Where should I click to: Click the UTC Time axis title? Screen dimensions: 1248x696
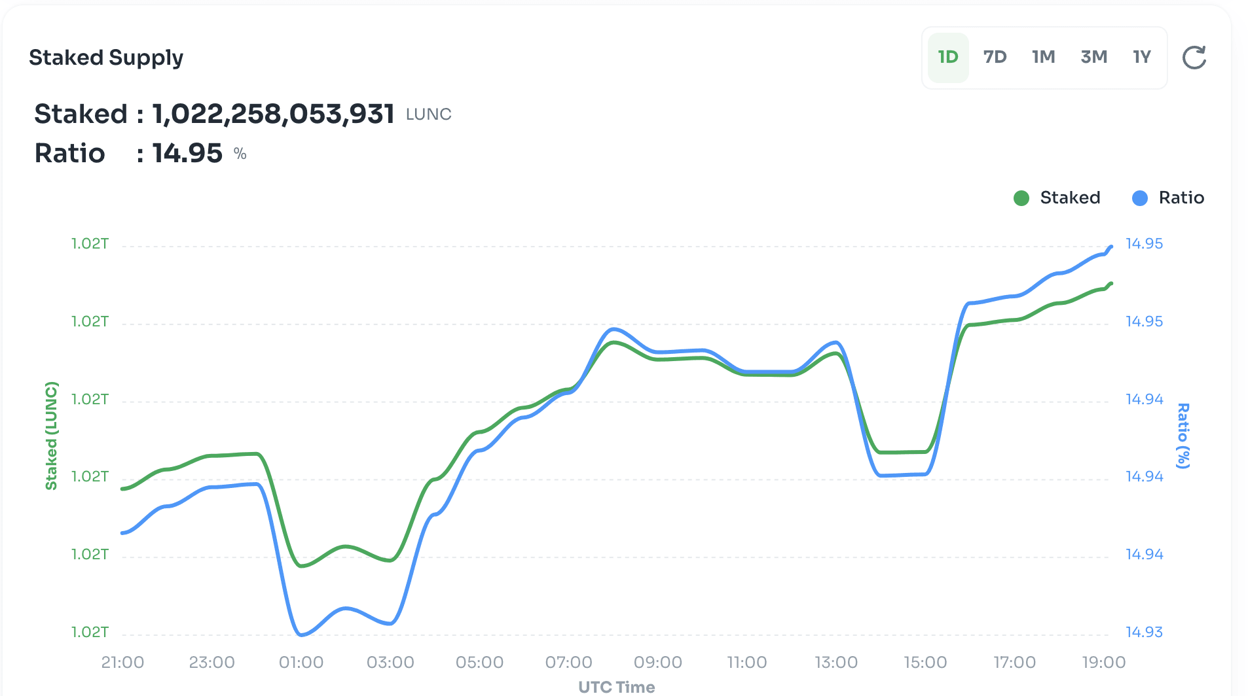point(615,687)
